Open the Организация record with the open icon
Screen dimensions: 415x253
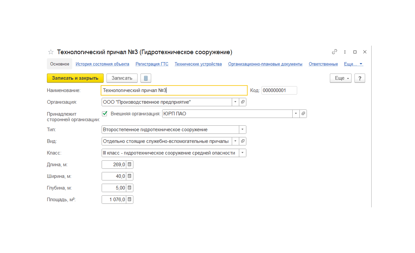(x=243, y=102)
